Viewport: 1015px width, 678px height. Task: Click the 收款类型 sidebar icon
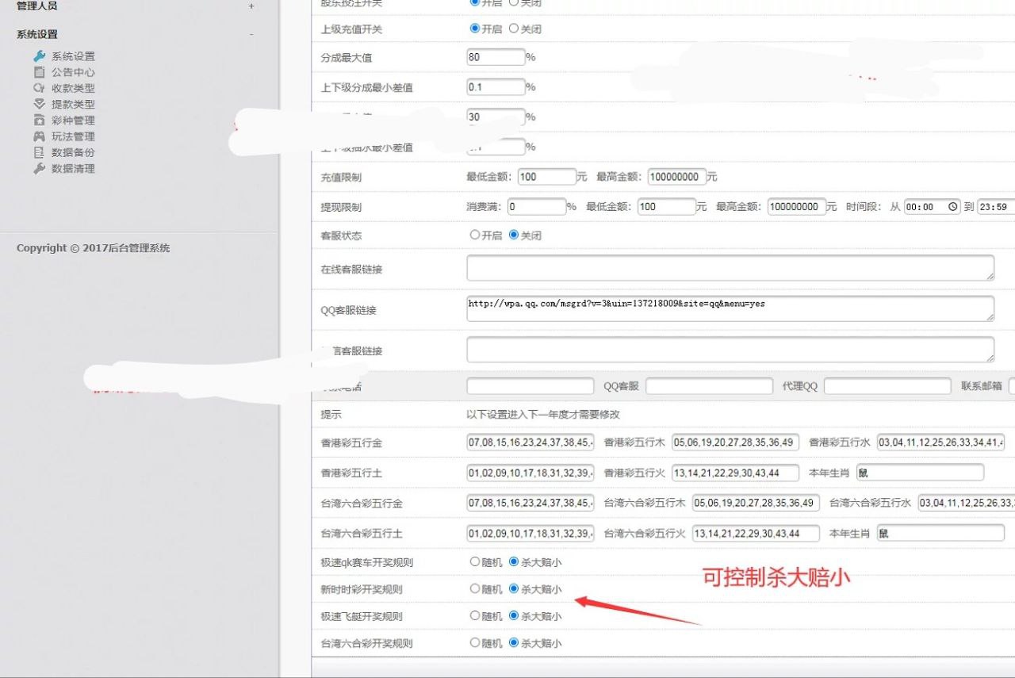point(39,88)
